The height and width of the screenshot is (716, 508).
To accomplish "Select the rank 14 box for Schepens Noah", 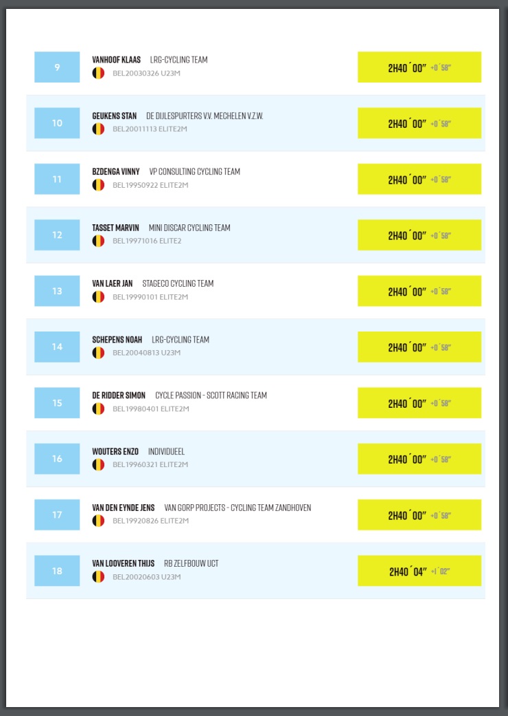I will click(x=57, y=347).
